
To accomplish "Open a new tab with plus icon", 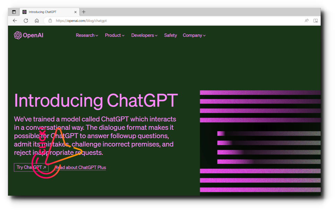I will point(84,12).
